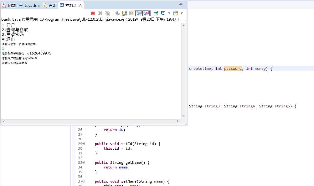Click 'return name;' on line 34
Screen dimensions: 314x186
116,167
